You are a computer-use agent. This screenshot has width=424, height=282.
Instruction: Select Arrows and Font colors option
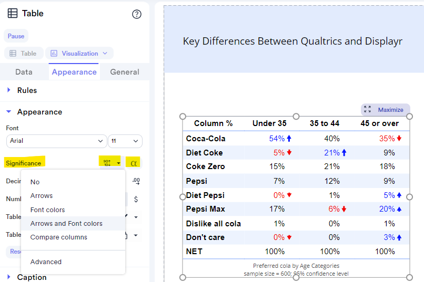pos(66,224)
